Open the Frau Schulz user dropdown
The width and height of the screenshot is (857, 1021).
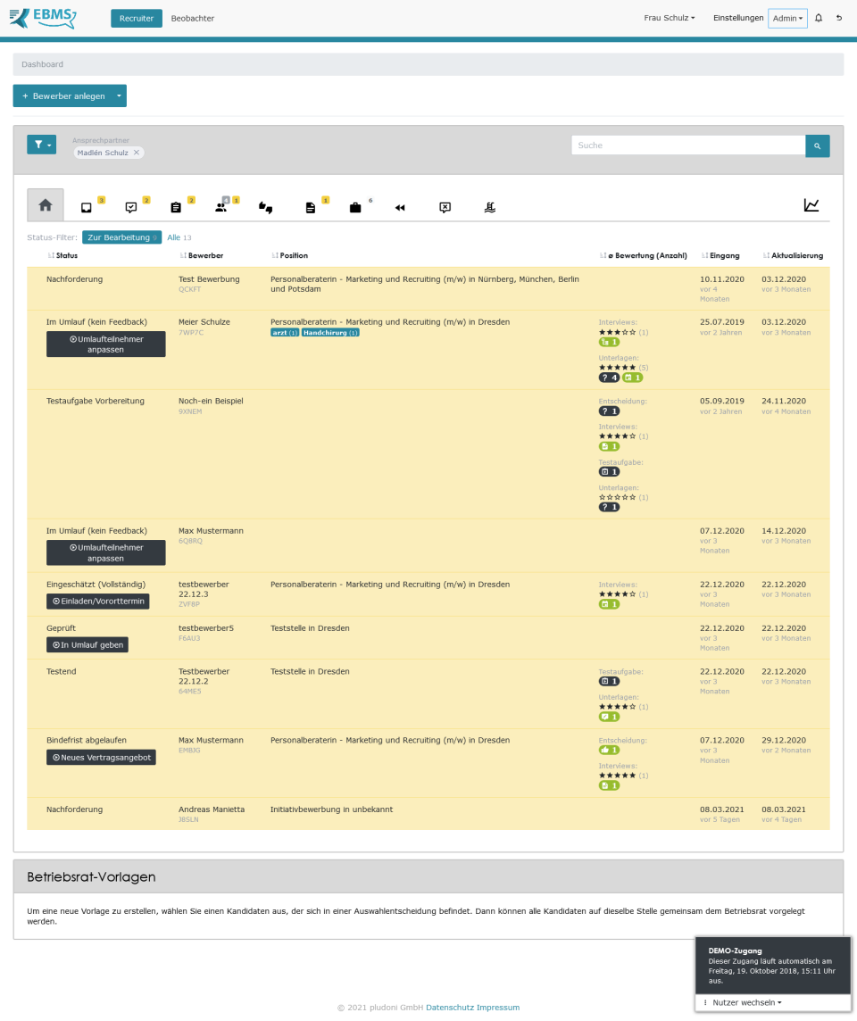(669, 18)
